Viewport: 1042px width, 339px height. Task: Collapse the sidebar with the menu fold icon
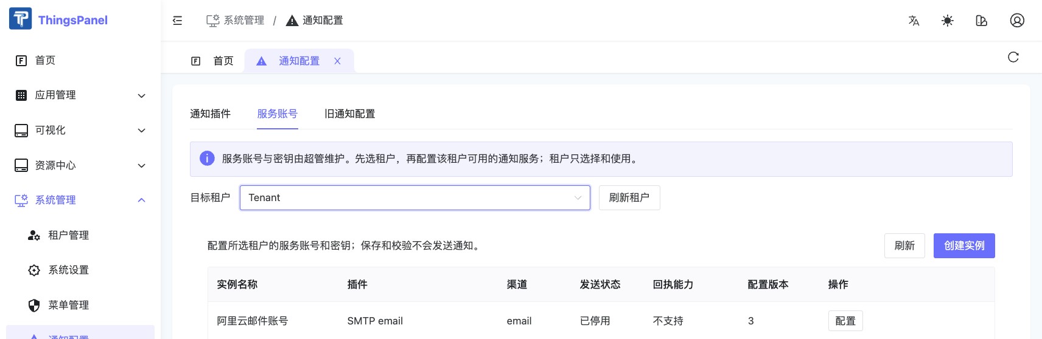point(177,21)
